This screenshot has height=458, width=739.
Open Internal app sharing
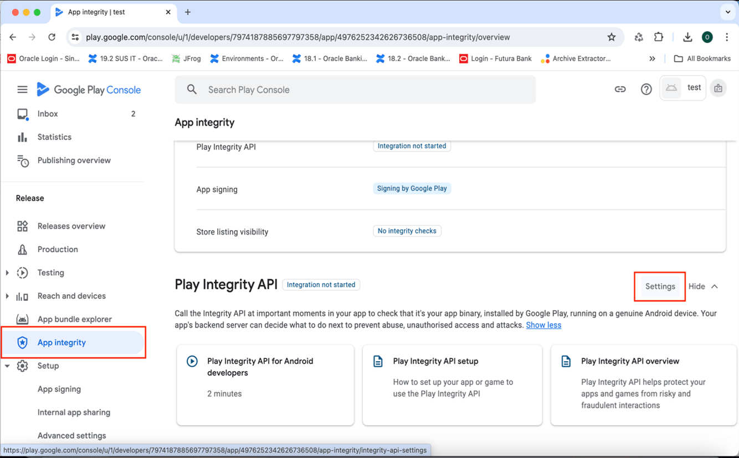(74, 412)
